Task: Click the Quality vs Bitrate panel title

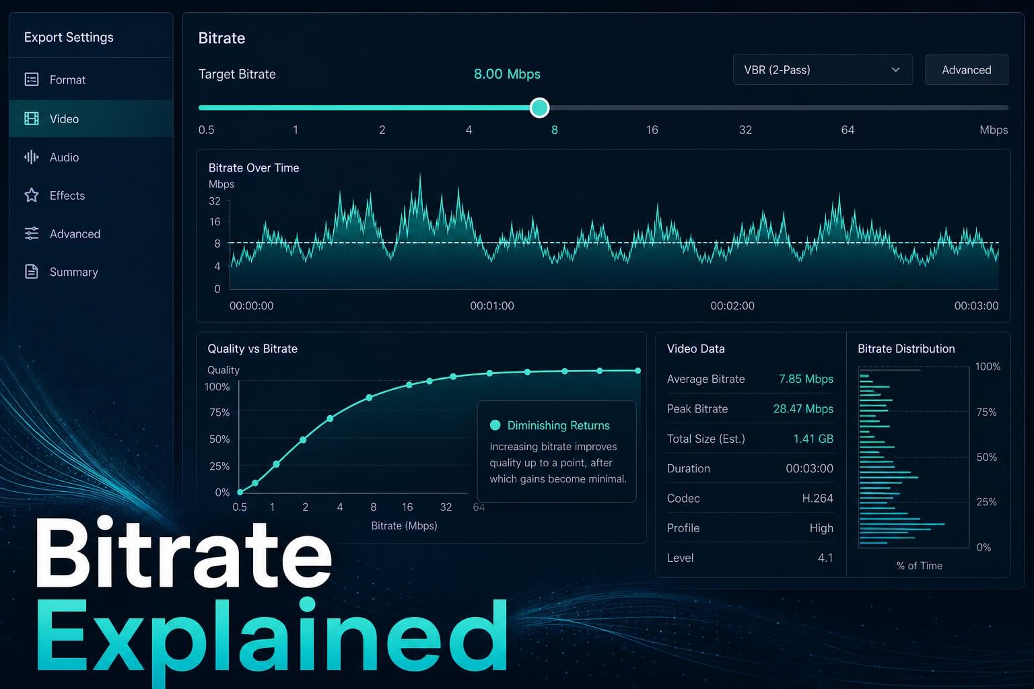Action: tap(252, 349)
